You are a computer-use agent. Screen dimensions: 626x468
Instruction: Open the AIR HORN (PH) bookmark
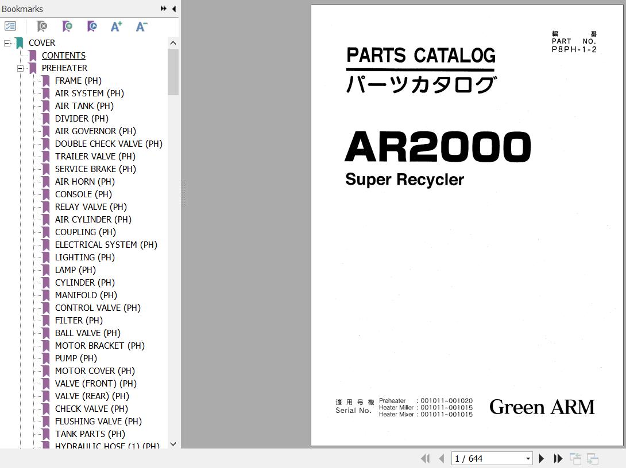84,182
